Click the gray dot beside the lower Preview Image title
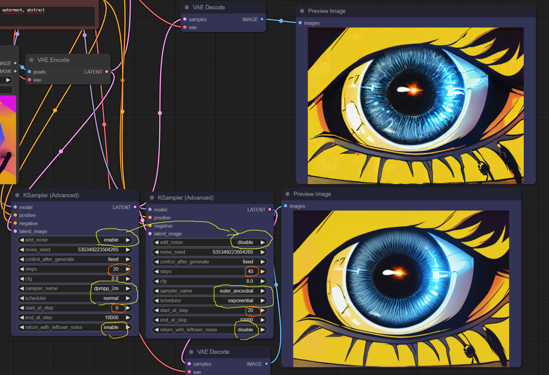549x375 pixels. 288,194
